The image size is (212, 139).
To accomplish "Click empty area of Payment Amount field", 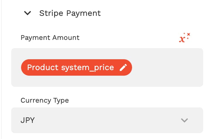I will pos(167,67).
